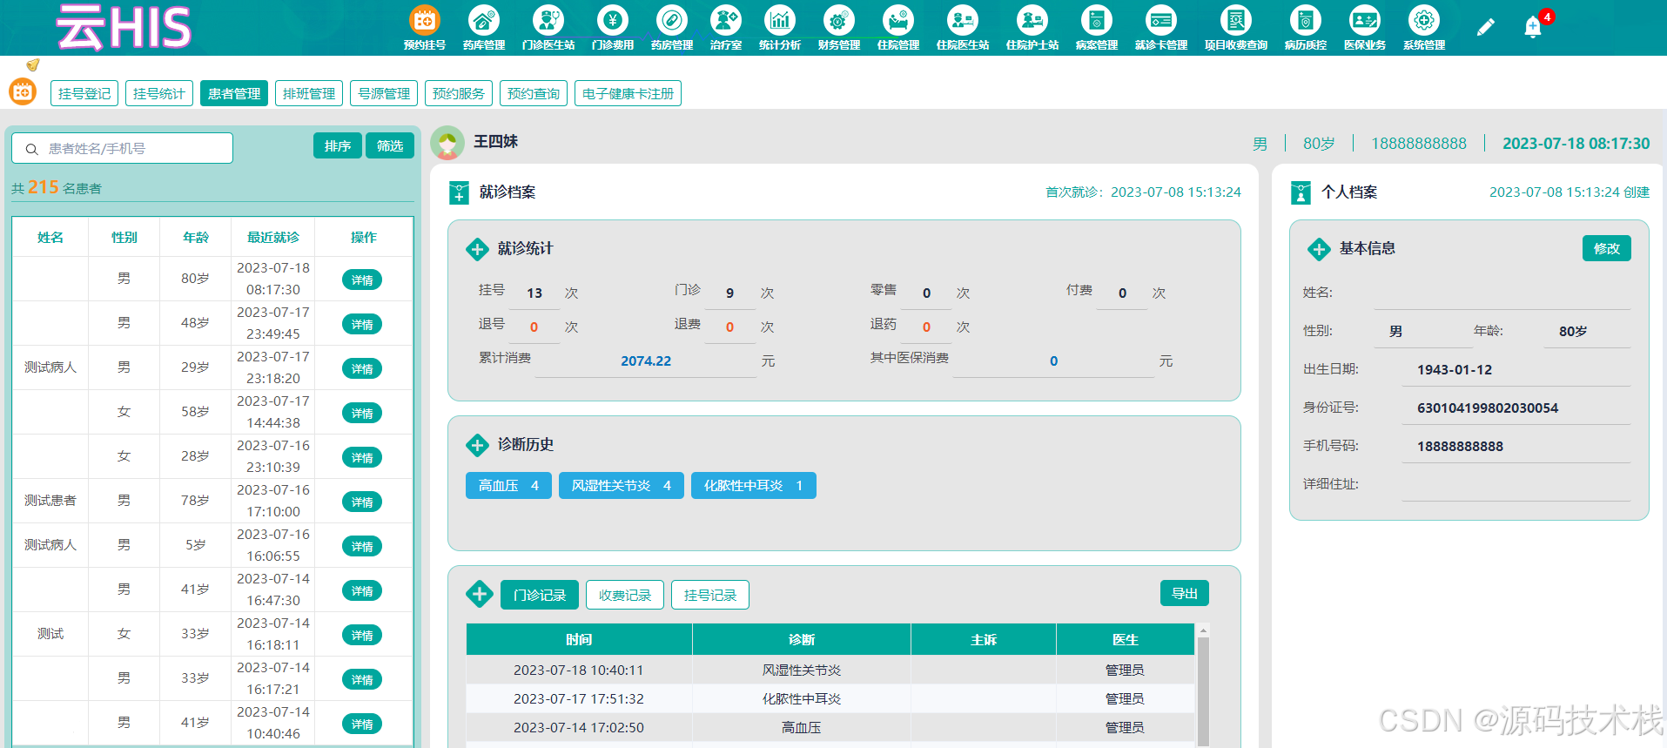Click the 化脓性中耳炎 1 diagnosis tag
The image size is (1667, 748).
754,485
